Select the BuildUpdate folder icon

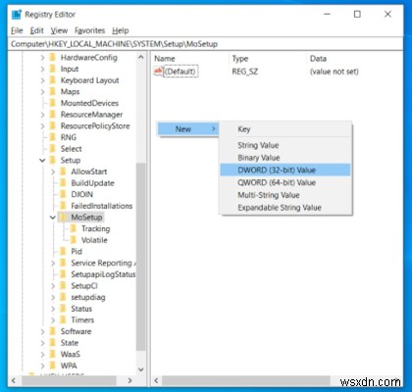coord(63,183)
